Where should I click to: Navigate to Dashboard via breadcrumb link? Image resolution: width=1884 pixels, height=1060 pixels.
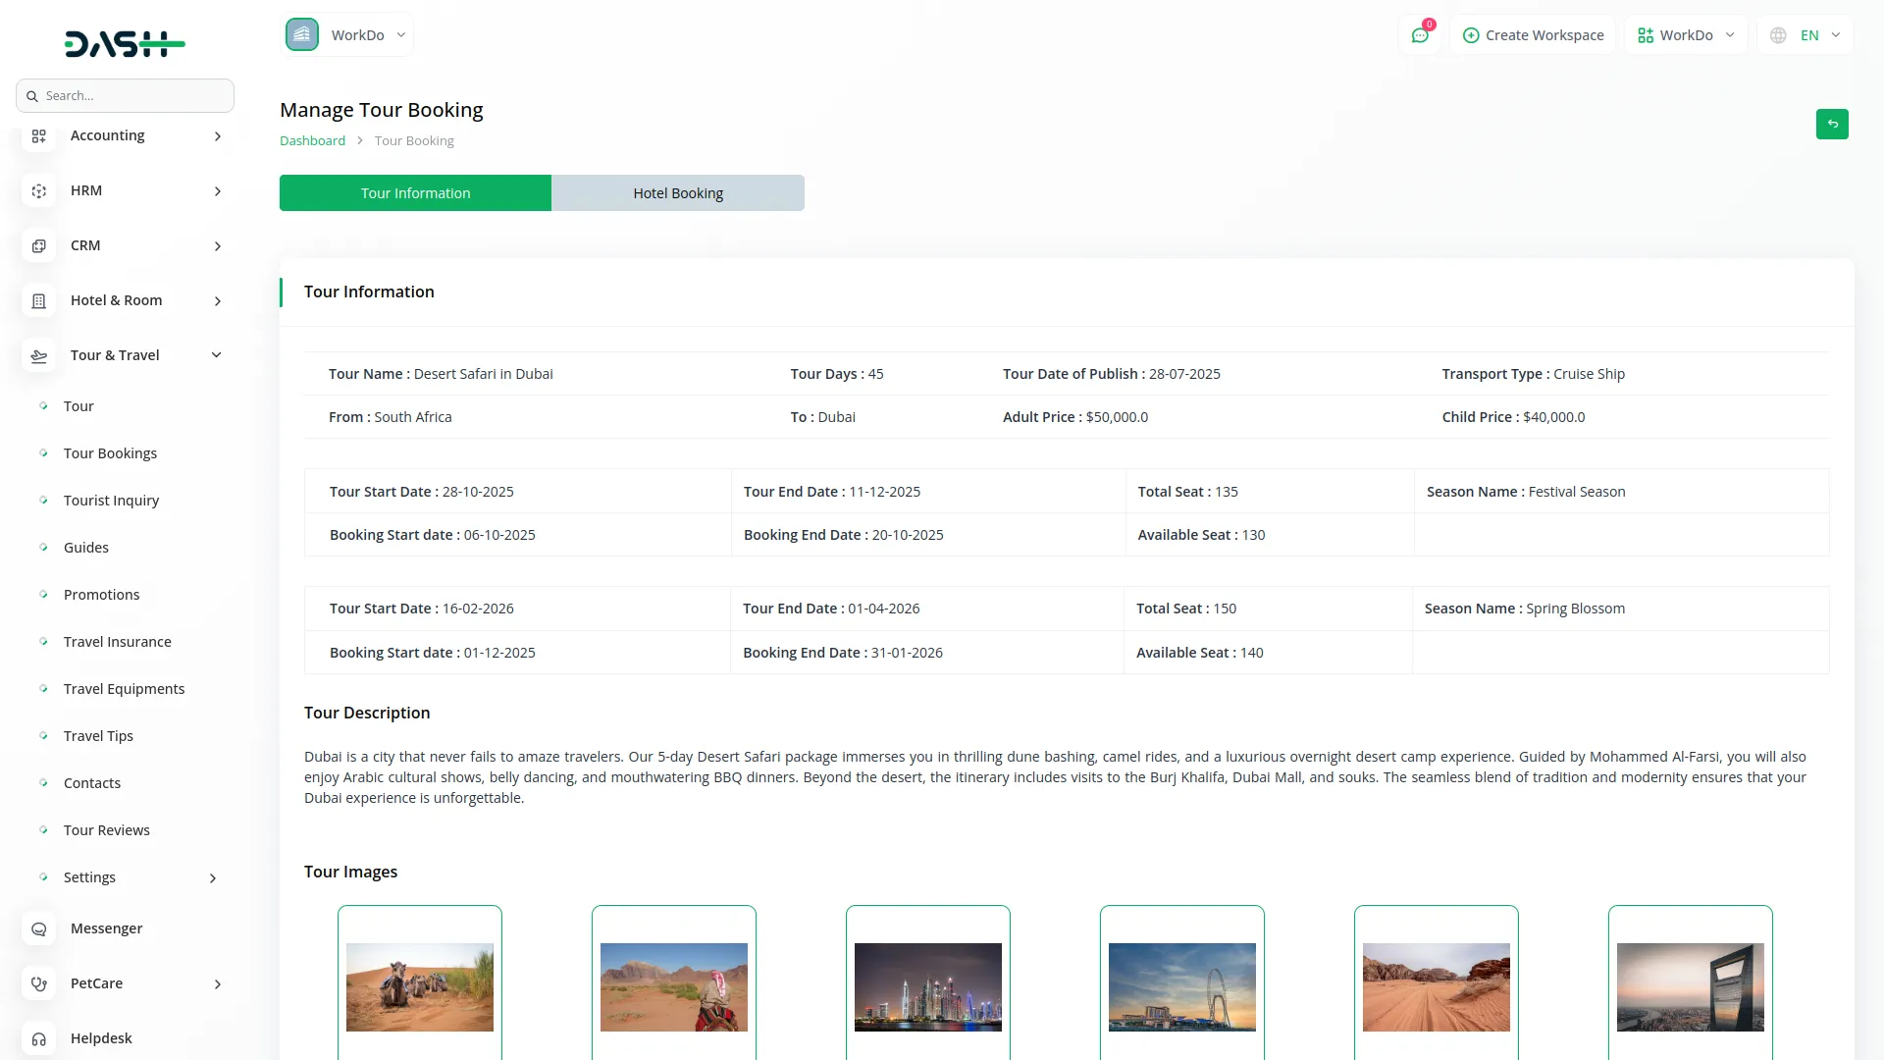point(312,139)
